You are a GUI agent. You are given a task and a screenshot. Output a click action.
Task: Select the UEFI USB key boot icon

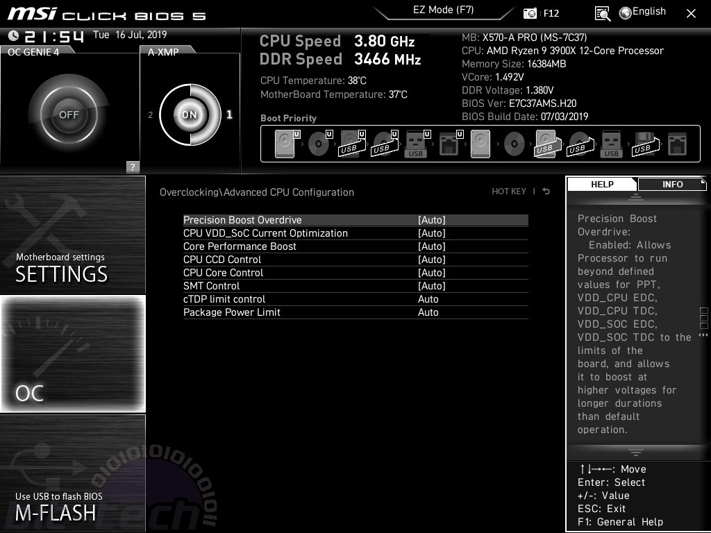pos(417,144)
